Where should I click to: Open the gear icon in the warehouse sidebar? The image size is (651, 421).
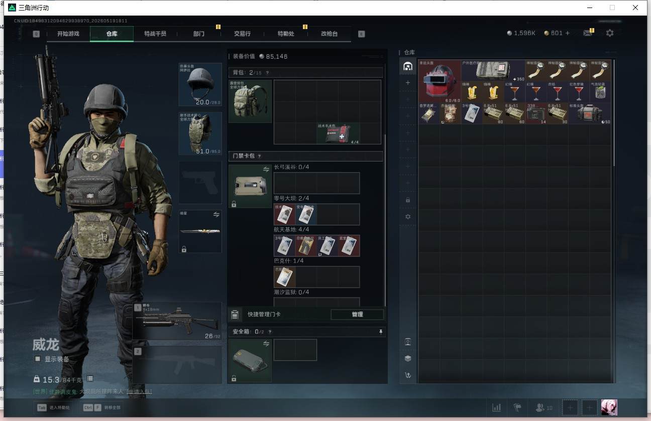(408, 217)
